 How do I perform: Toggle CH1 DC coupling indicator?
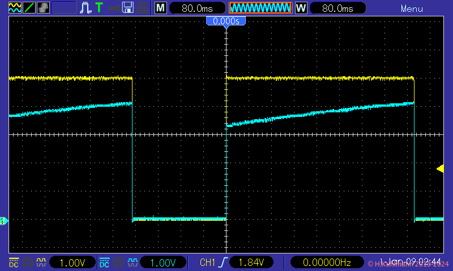13,263
